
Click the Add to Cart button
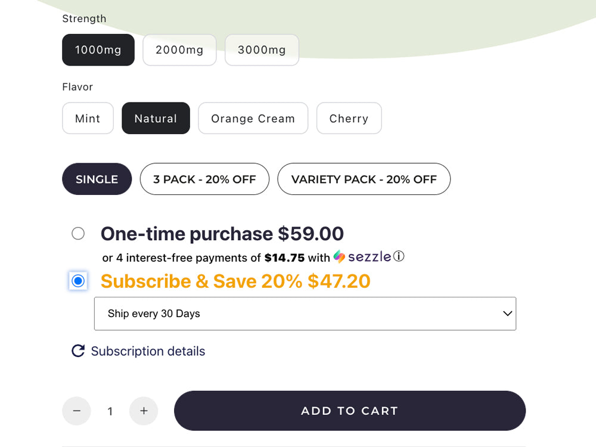(350, 411)
